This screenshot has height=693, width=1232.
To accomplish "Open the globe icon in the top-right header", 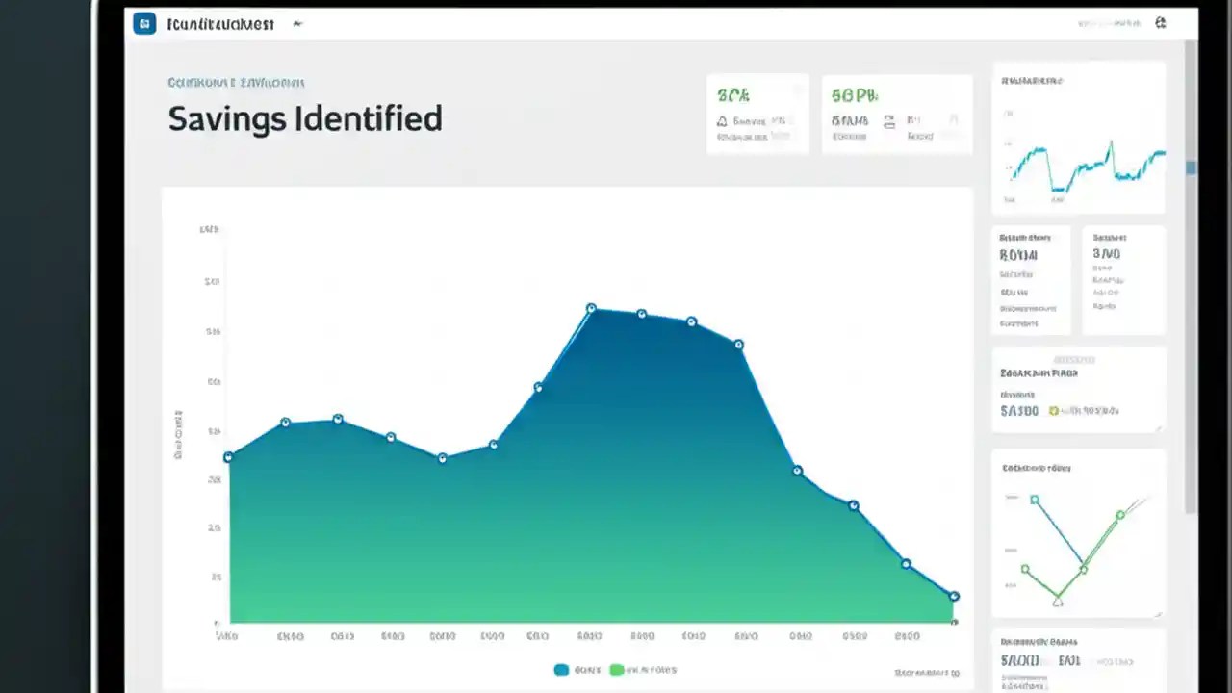I will (1161, 22).
